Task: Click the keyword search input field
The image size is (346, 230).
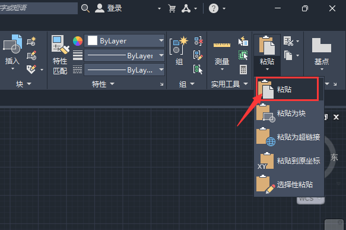Action: [39, 8]
